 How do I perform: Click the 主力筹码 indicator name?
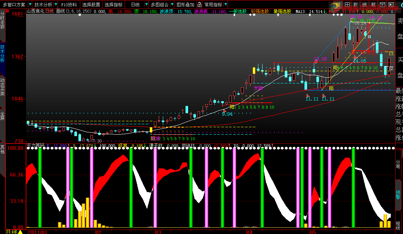point(35,146)
